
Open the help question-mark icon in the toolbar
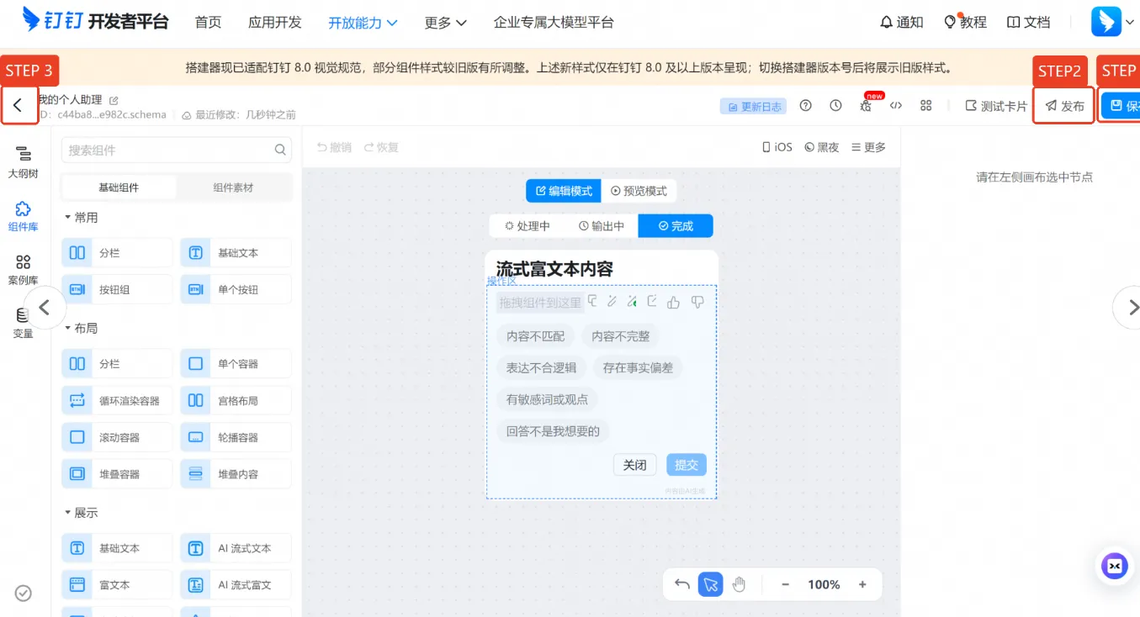point(806,106)
